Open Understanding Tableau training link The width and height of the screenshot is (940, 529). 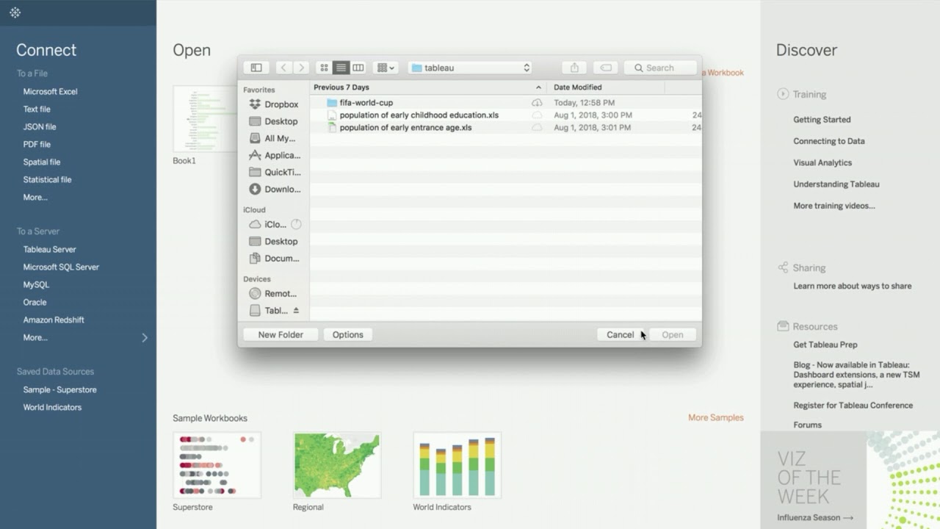pos(836,184)
